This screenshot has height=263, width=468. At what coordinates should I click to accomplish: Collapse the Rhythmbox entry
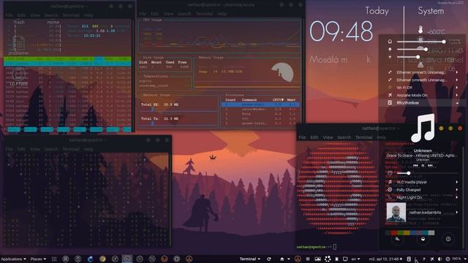point(423,102)
